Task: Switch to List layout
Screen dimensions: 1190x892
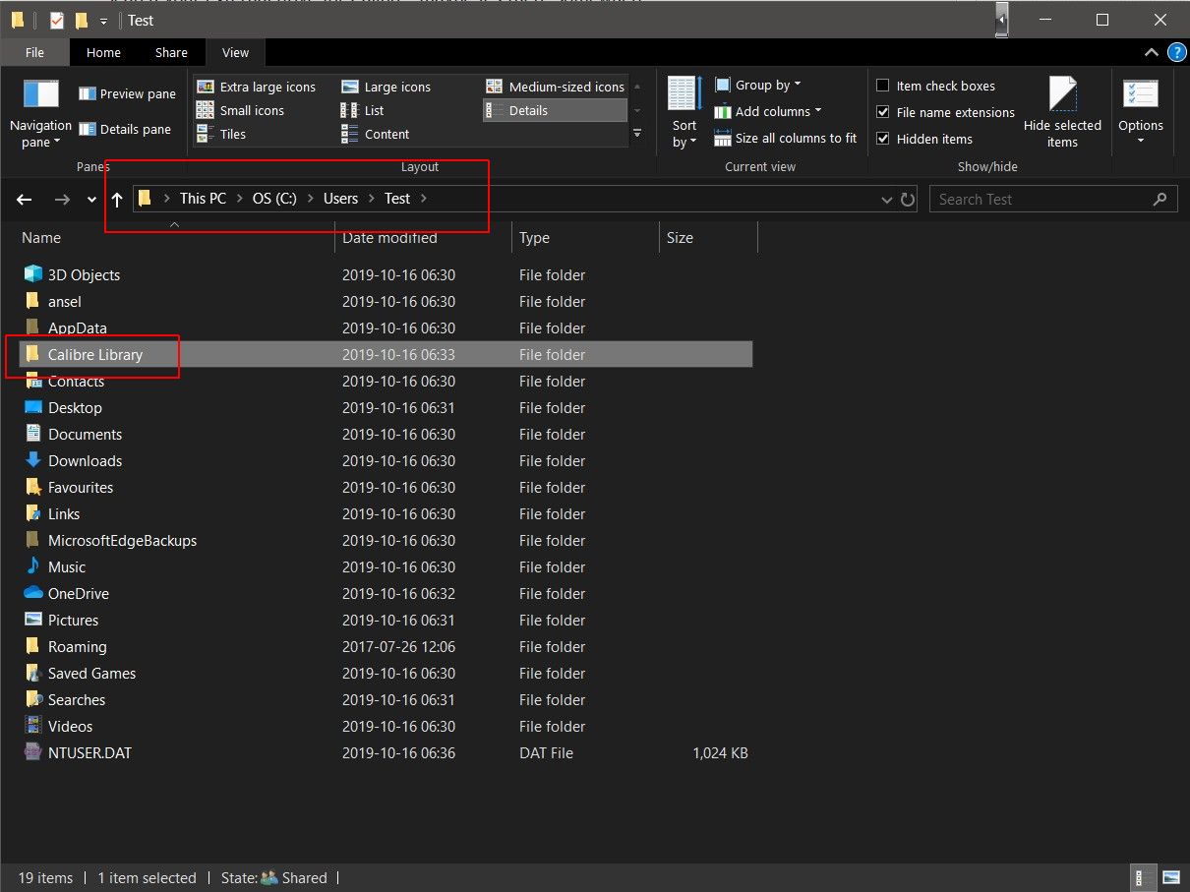Action: (x=362, y=110)
